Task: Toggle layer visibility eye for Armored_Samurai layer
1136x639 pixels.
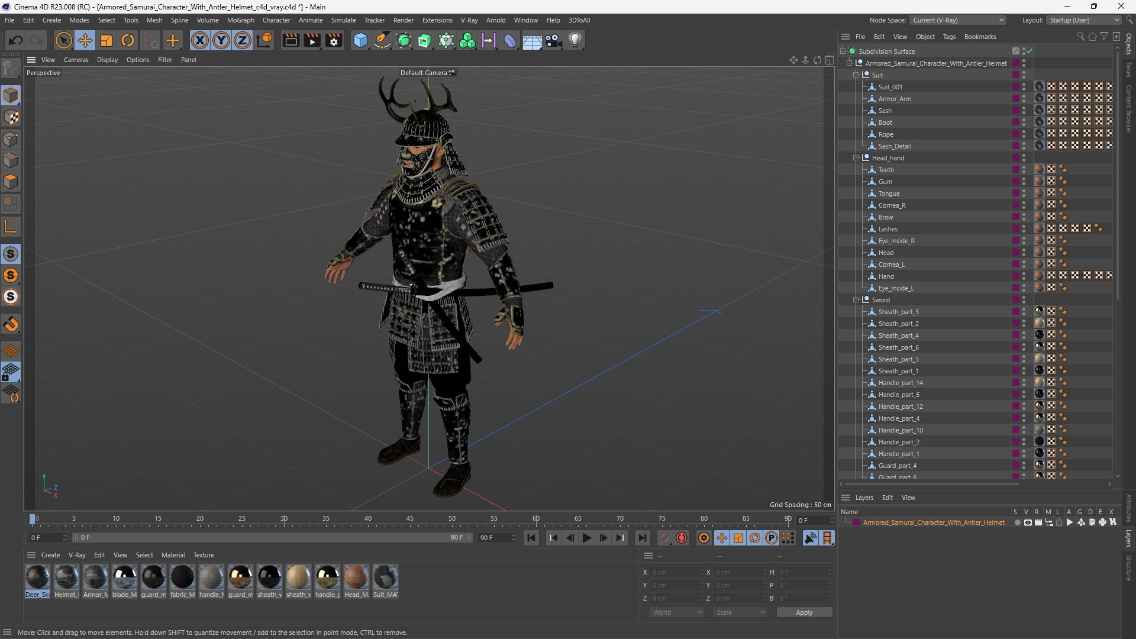Action: (x=1028, y=522)
